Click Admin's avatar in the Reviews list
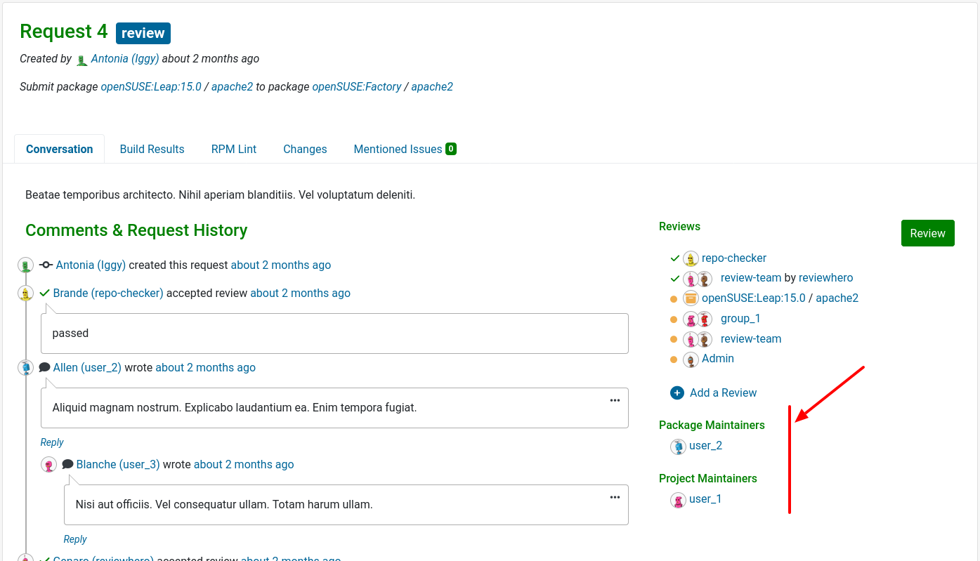Viewport: 980px width, 561px height. tap(691, 359)
